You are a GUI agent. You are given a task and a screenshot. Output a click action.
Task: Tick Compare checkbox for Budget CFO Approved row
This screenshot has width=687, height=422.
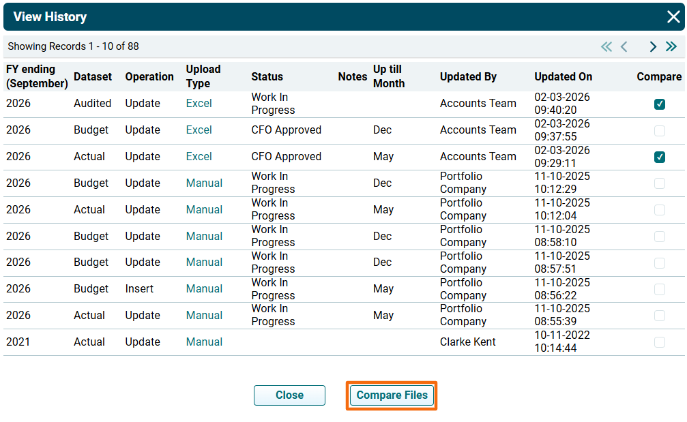[659, 130]
